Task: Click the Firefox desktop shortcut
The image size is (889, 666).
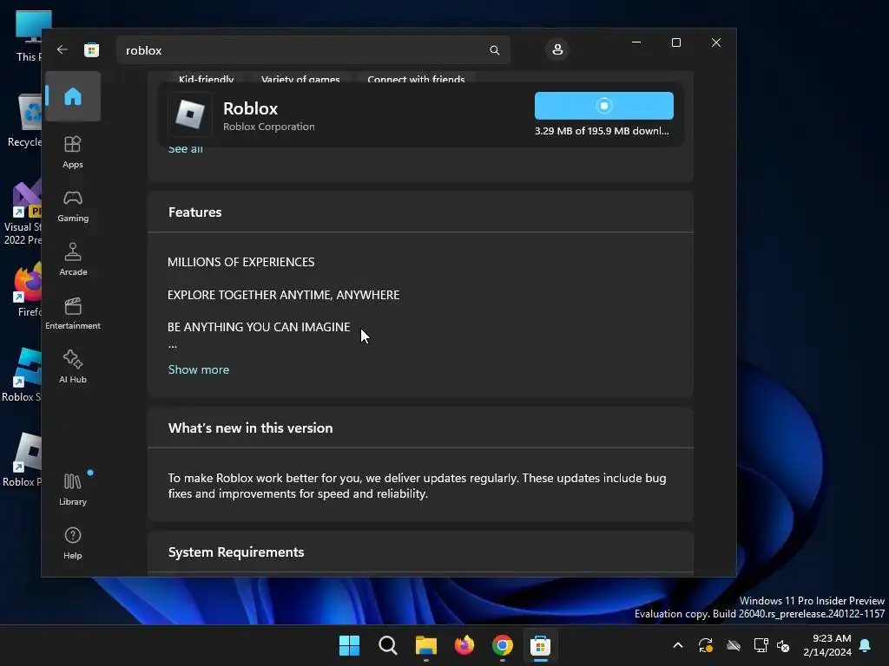Action: (26, 290)
